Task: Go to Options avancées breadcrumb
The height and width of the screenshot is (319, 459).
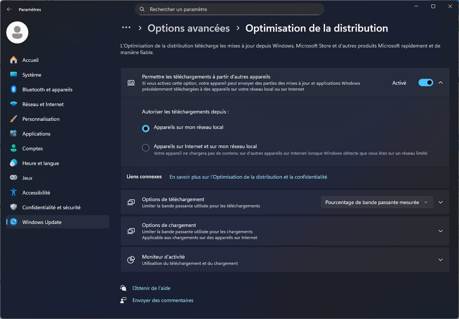Action: coord(188,28)
